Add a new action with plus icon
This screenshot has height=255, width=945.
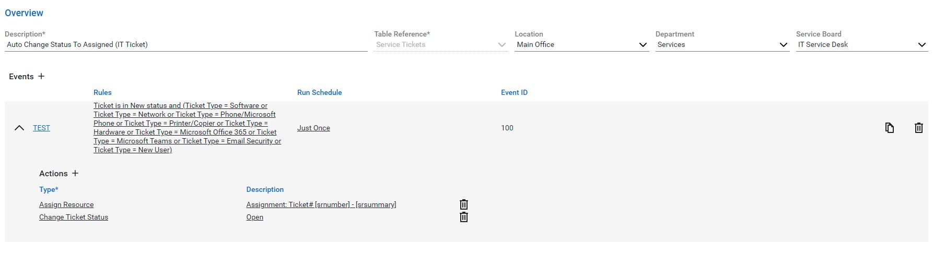[x=75, y=173]
